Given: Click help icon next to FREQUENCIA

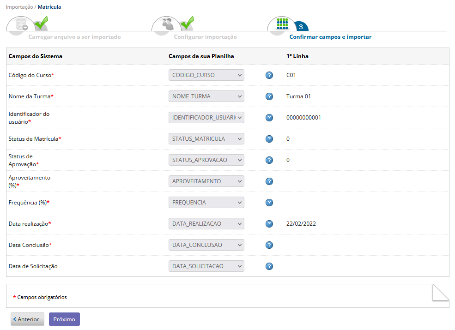Looking at the screenshot, I should click(x=269, y=203).
